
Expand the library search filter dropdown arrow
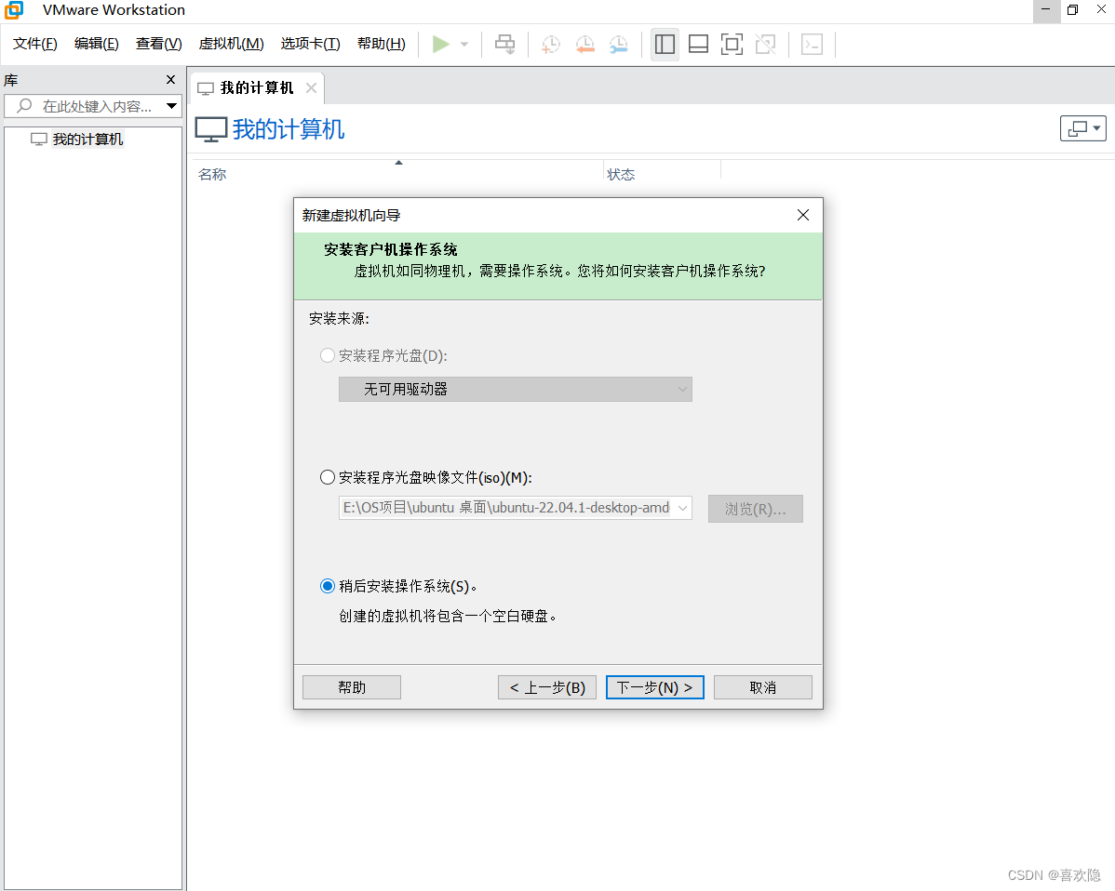(171, 106)
